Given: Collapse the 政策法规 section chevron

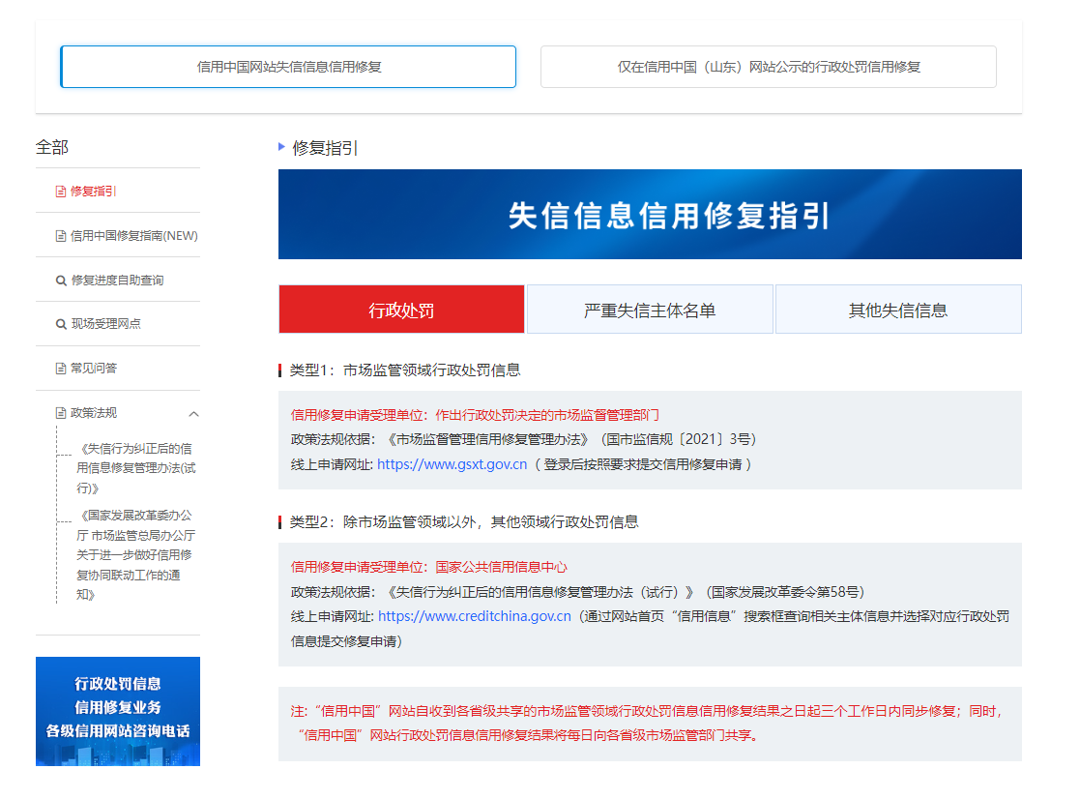Looking at the screenshot, I should tap(193, 414).
